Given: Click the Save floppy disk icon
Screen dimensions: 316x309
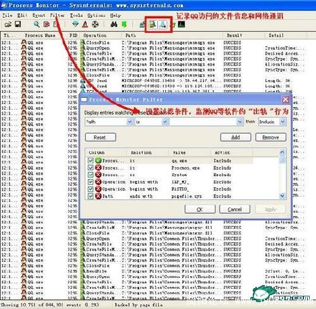Looking at the screenshot, I should [18, 24].
